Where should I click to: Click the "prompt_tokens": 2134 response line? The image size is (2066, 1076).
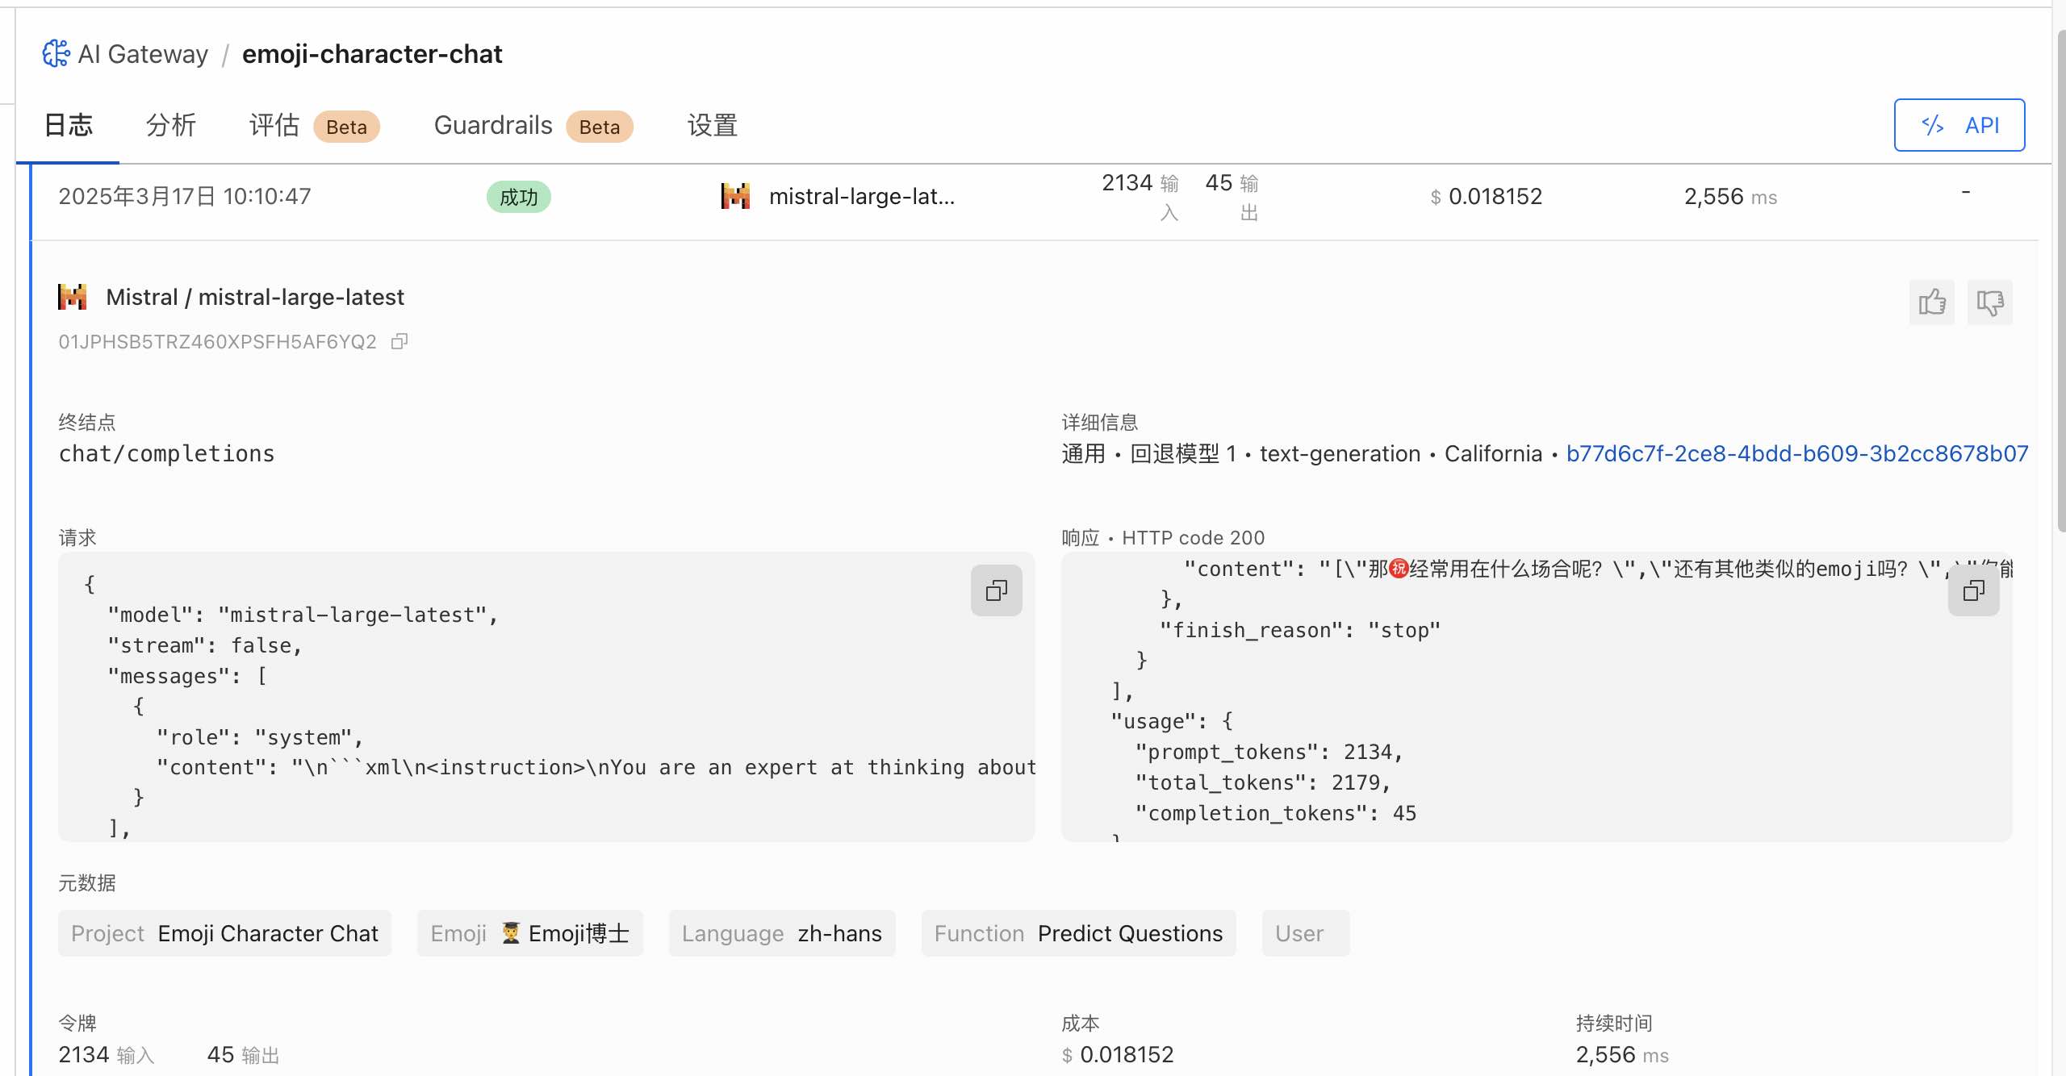tap(1269, 752)
